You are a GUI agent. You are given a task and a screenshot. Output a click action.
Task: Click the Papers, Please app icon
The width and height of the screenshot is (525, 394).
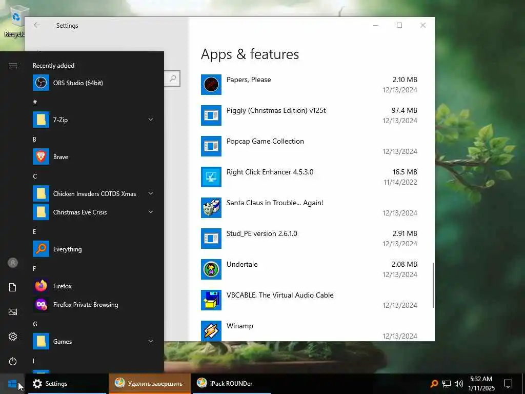pyautogui.click(x=211, y=85)
